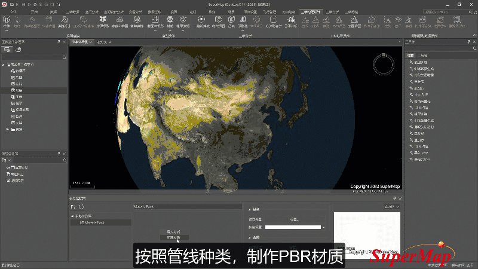Click the full-screen icon beside ribbon search
The image size is (478, 269).
[475, 12]
